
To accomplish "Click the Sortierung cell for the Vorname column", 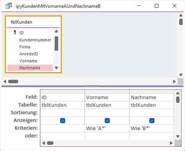I will coord(107,113).
